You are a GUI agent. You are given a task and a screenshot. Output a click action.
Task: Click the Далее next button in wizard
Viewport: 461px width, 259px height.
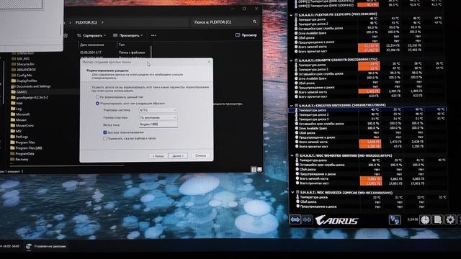coord(178,155)
